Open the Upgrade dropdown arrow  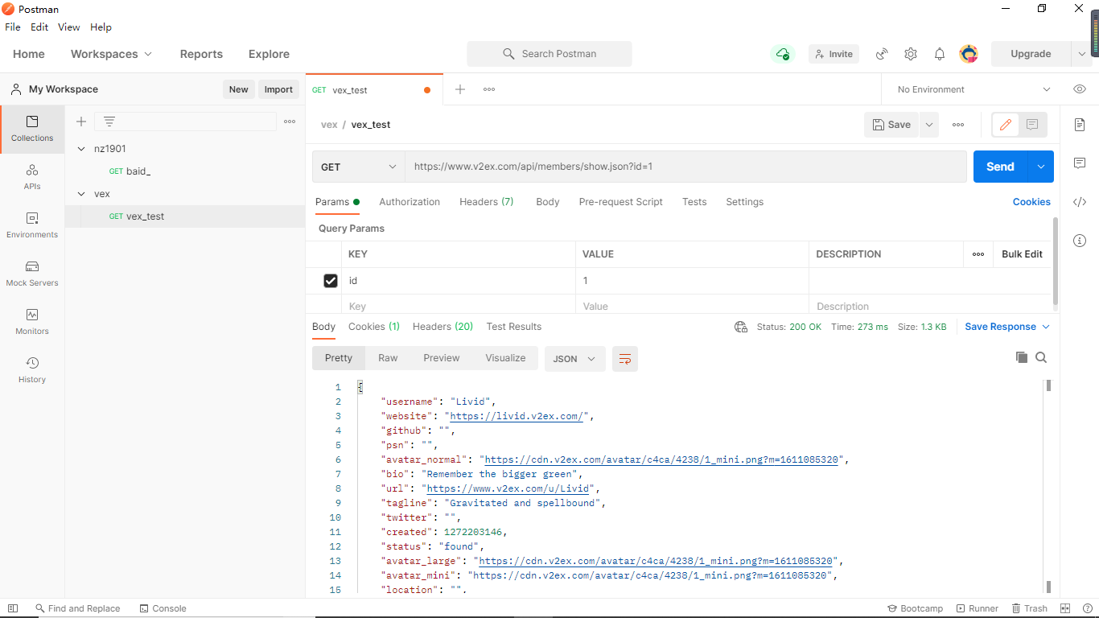pyautogui.click(x=1081, y=54)
